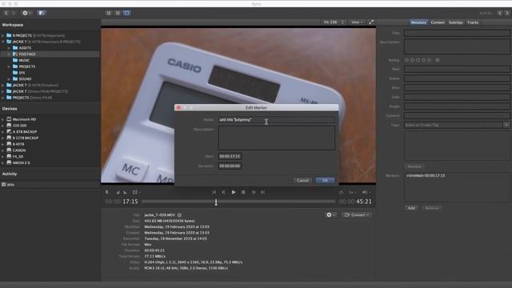Jump to the end of the clip
The image size is (512, 288).
point(263,192)
